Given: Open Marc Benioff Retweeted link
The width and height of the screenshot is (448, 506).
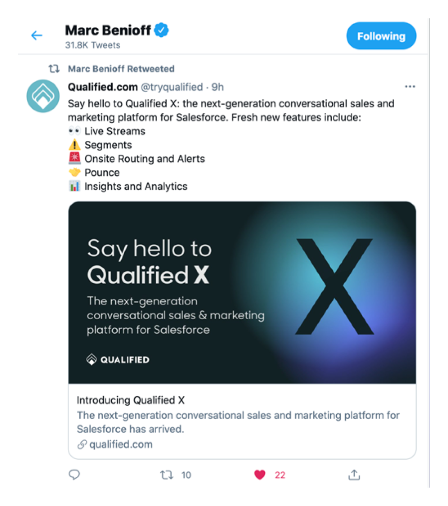Looking at the screenshot, I should [121, 69].
